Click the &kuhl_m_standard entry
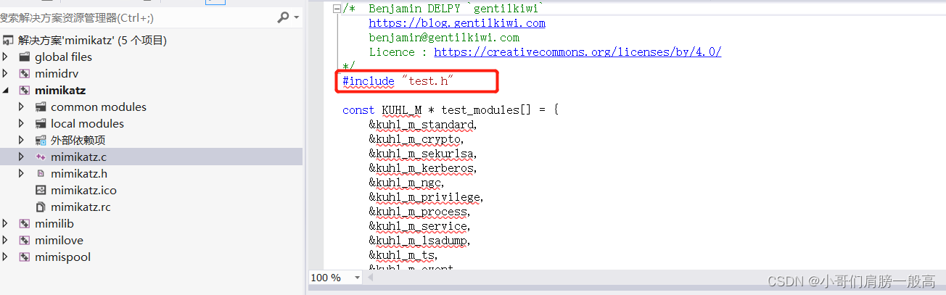Viewport: 946px width, 295px height. [x=423, y=125]
